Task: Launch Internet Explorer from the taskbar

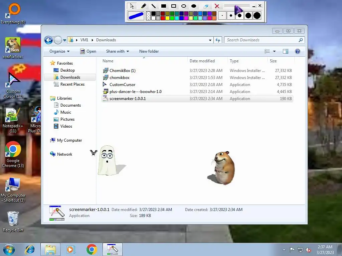Action: [30, 249]
